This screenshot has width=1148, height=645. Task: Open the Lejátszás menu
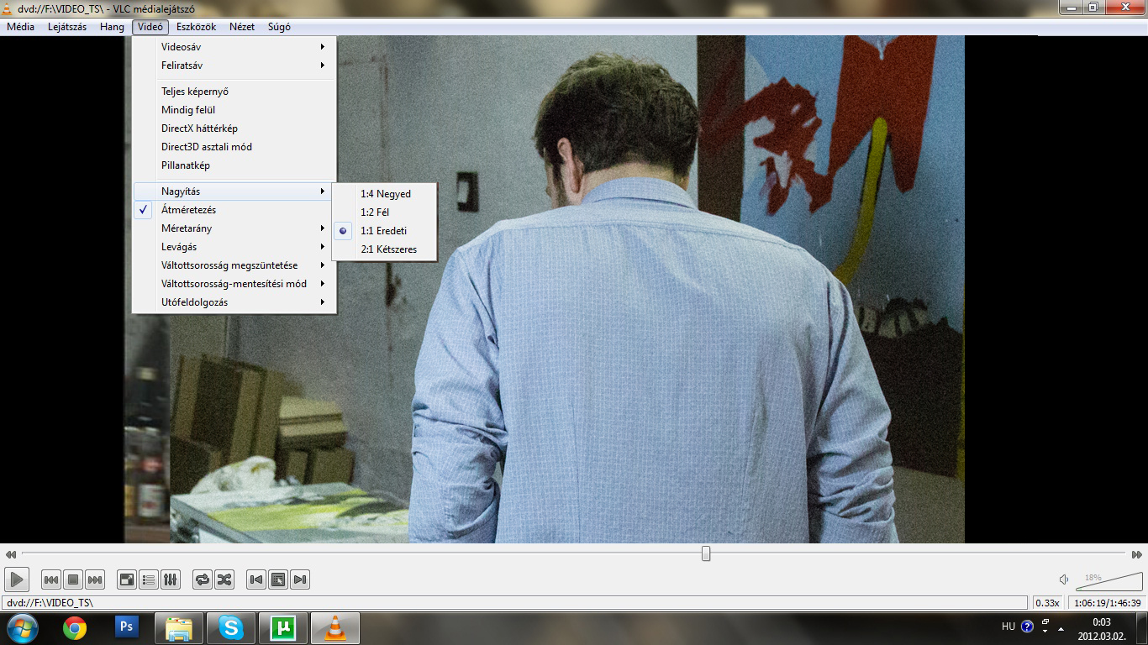(x=67, y=27)
